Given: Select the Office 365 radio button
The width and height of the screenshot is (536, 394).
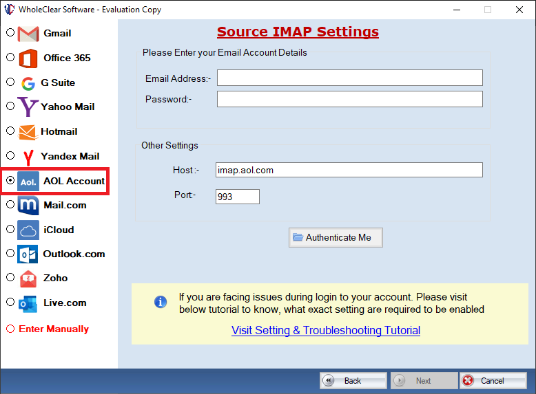Looking at the screenshot, I should pos(10,57).
